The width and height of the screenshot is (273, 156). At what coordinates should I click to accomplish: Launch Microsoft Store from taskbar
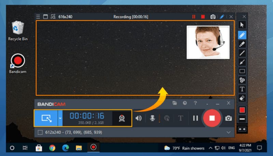(x=39, y=148)
